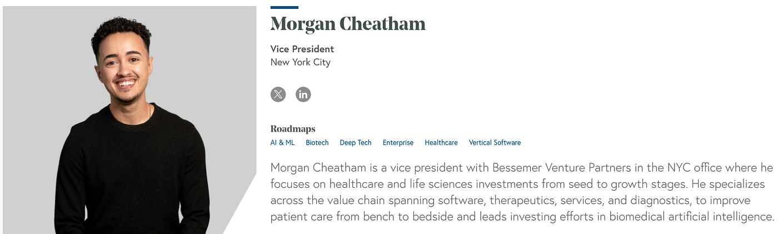Open the X (Twitter) profile icon
This screenshot has width=778, height=234.
tap(278, 94)
